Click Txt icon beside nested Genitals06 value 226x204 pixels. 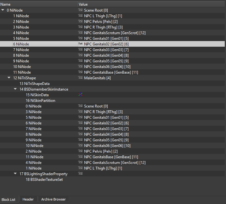(x=80, y=145)
